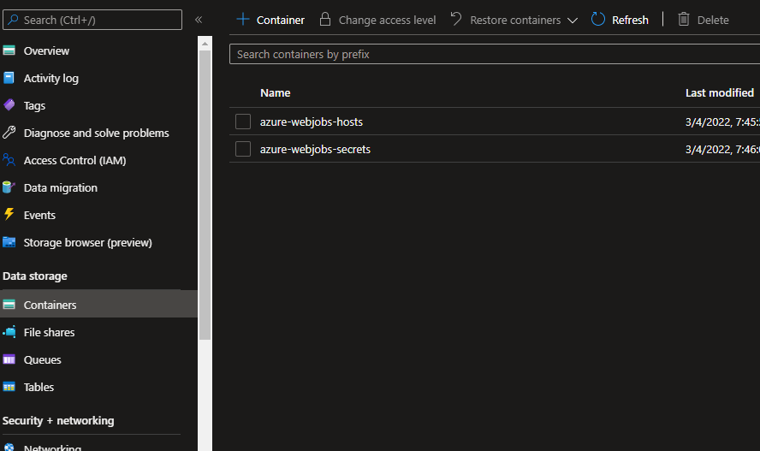
Task: Click the Overview icon in sidebar
Action: tap(9, 50)
